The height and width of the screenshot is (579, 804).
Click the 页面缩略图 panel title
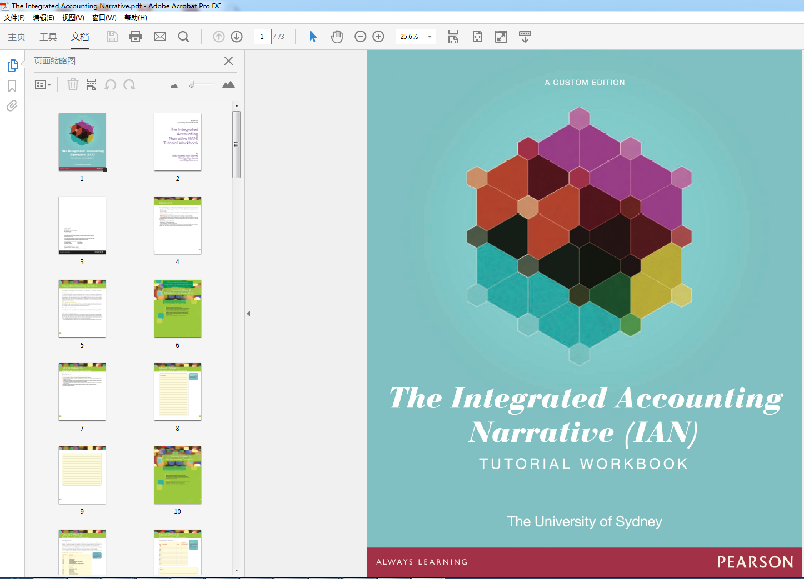tap(54, 61)
